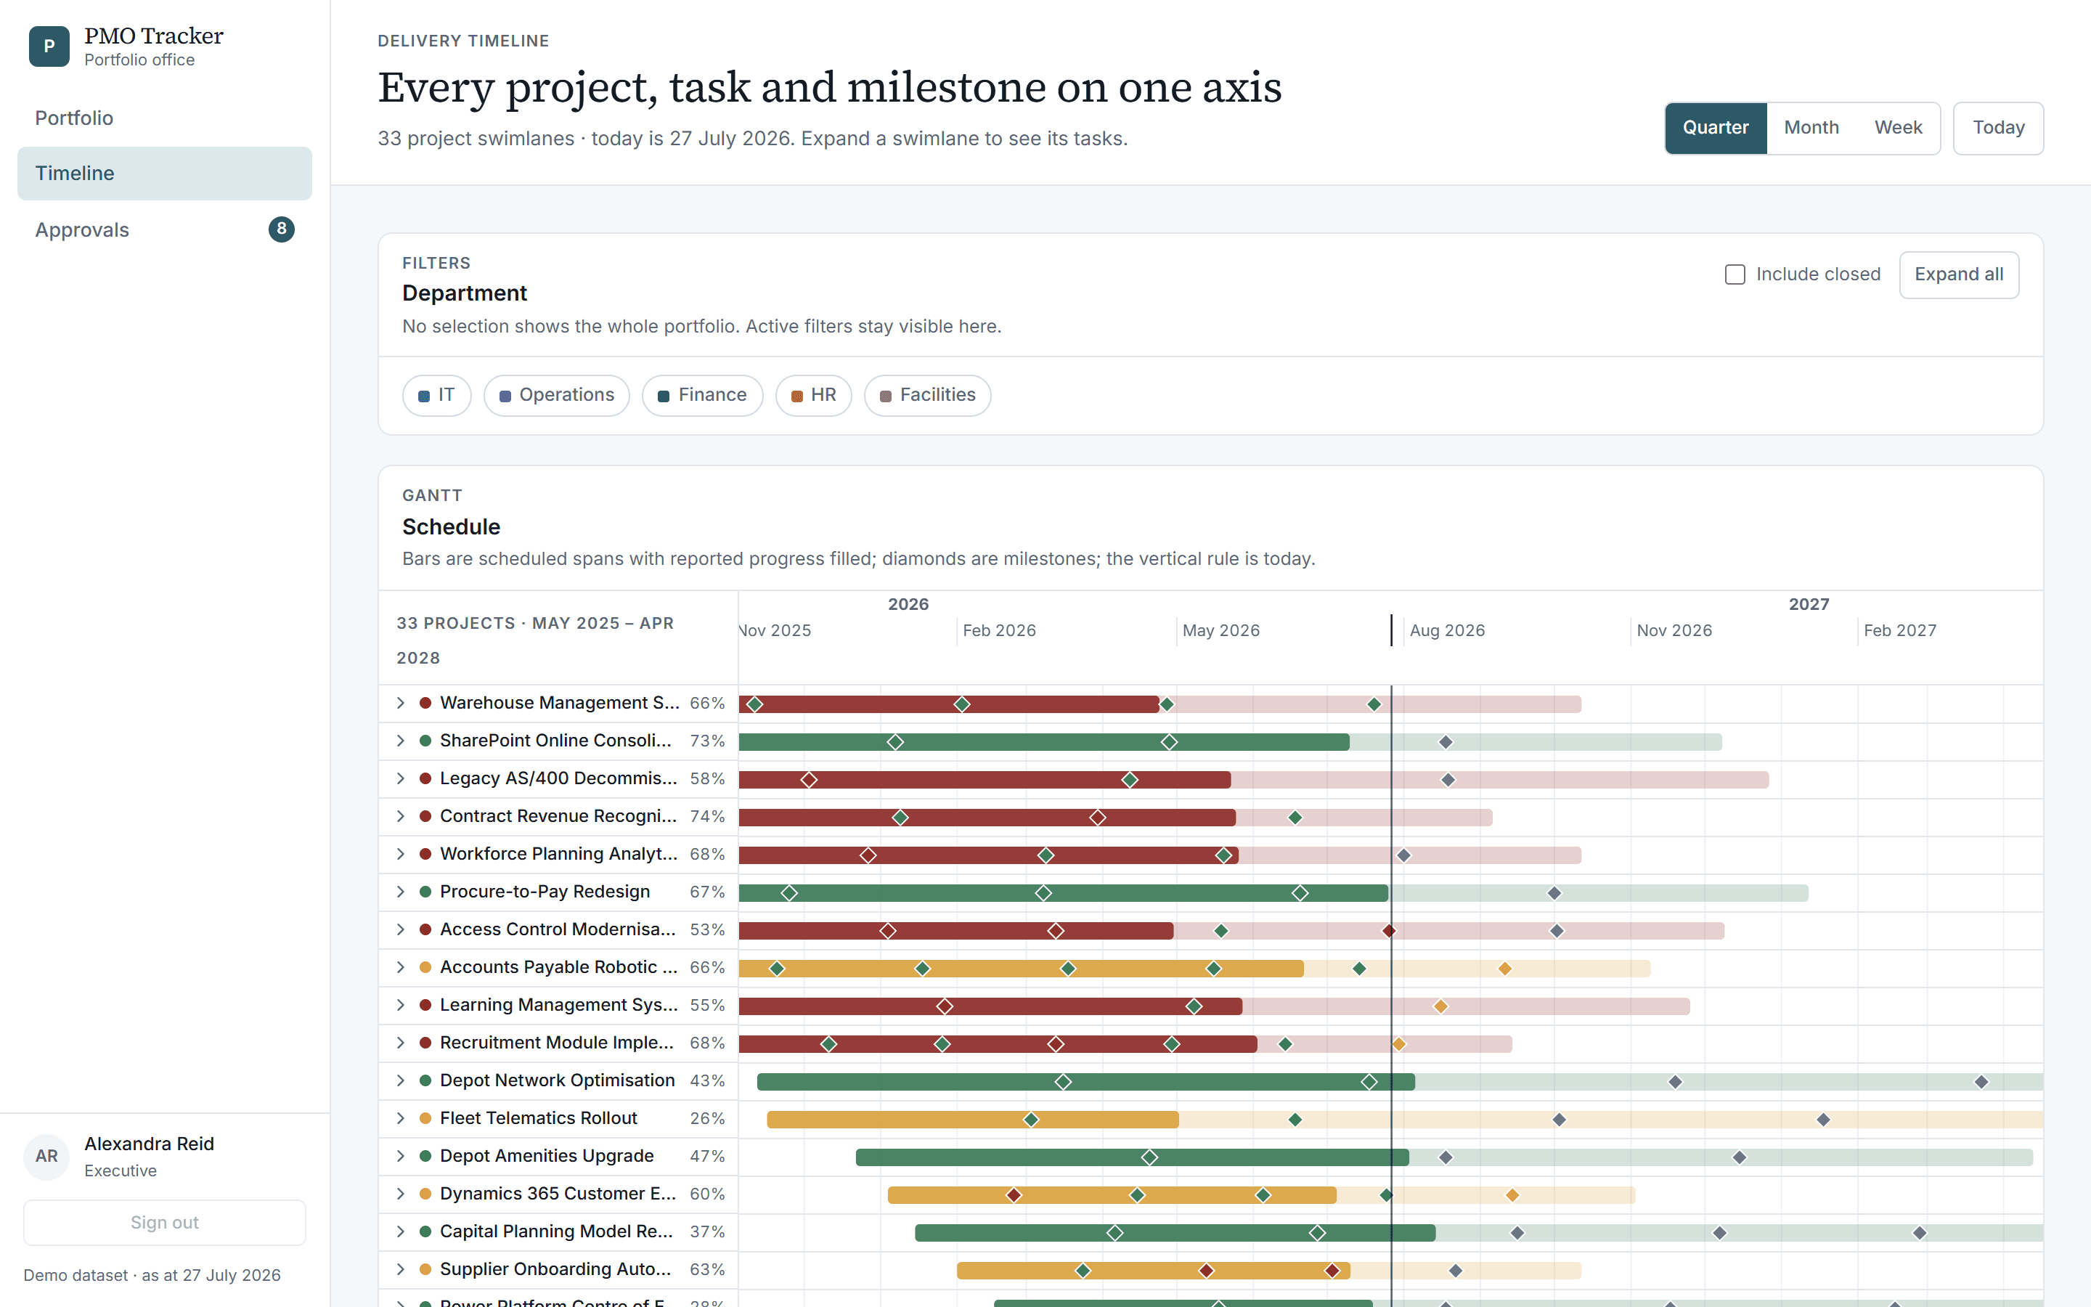2091x1307 pixels.
Task: Click the 43% value on Depot Network row
Action: [x=706, y=1080]
